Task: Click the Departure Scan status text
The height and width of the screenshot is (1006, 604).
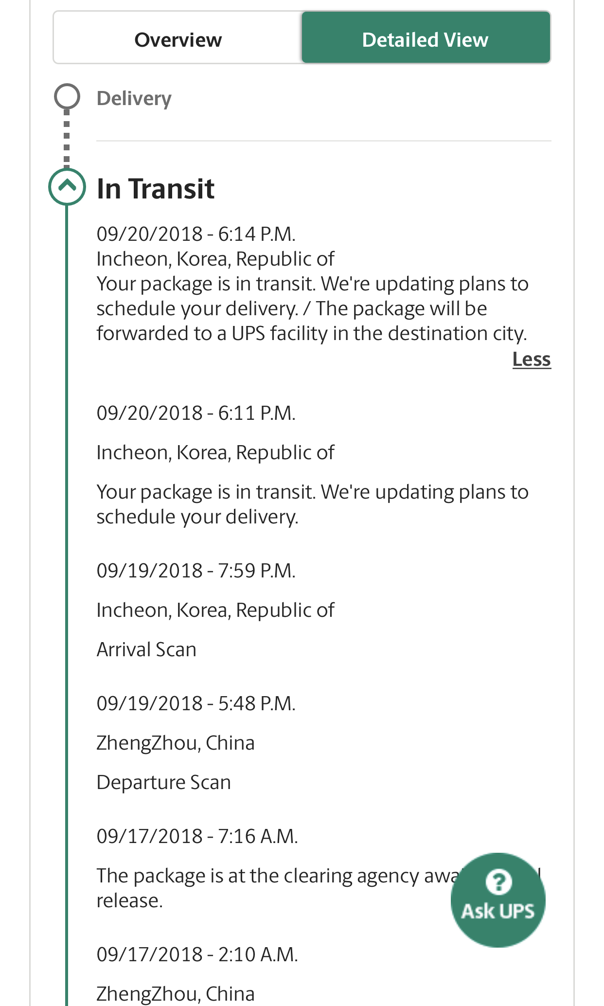Action: pyautogui.click(x=164, y=782)
